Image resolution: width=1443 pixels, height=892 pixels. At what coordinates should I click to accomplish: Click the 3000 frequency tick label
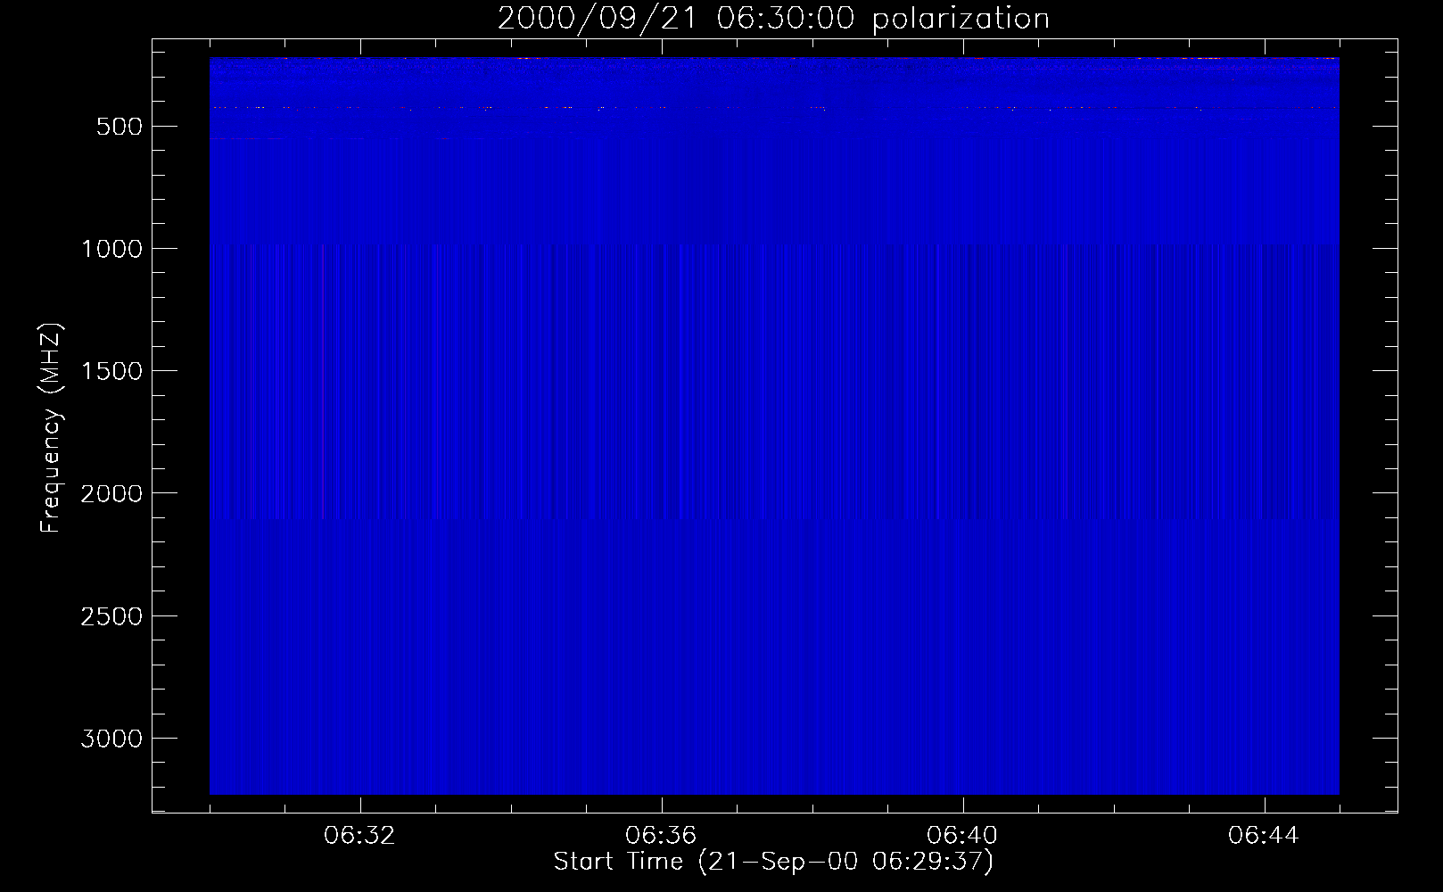coord(111,739)
